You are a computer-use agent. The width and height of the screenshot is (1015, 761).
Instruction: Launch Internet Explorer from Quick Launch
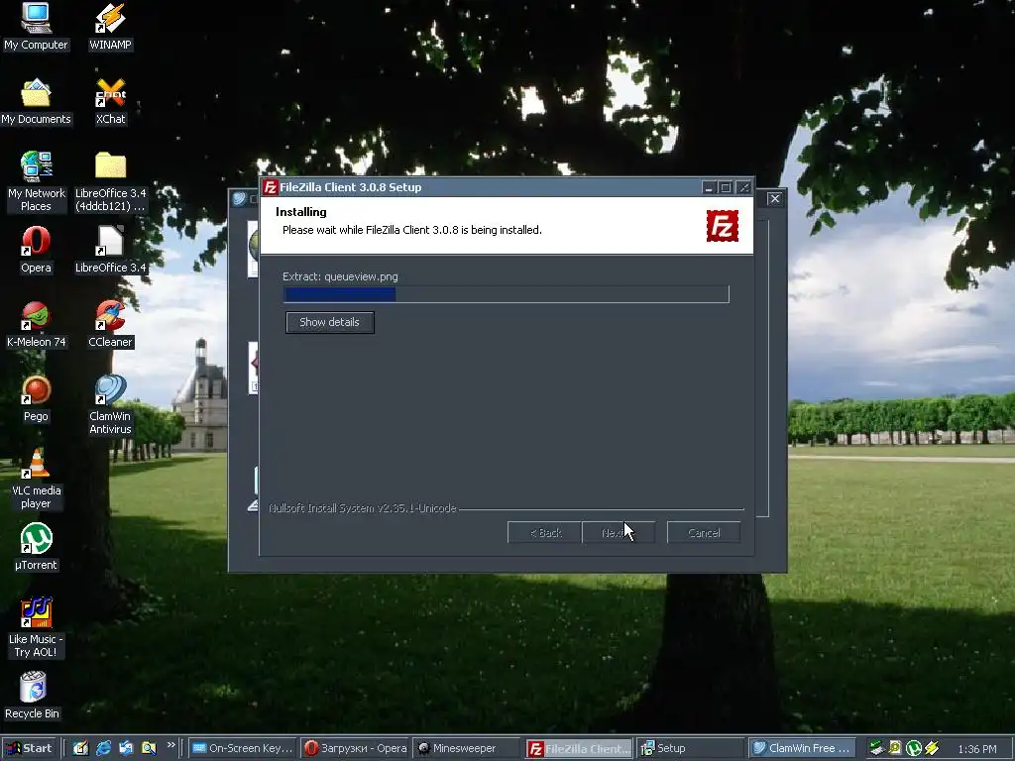103,748
